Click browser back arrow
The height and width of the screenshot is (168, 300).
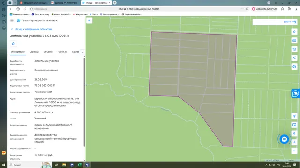[11, 9]
